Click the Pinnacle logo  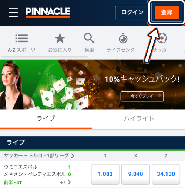[48, 12]
